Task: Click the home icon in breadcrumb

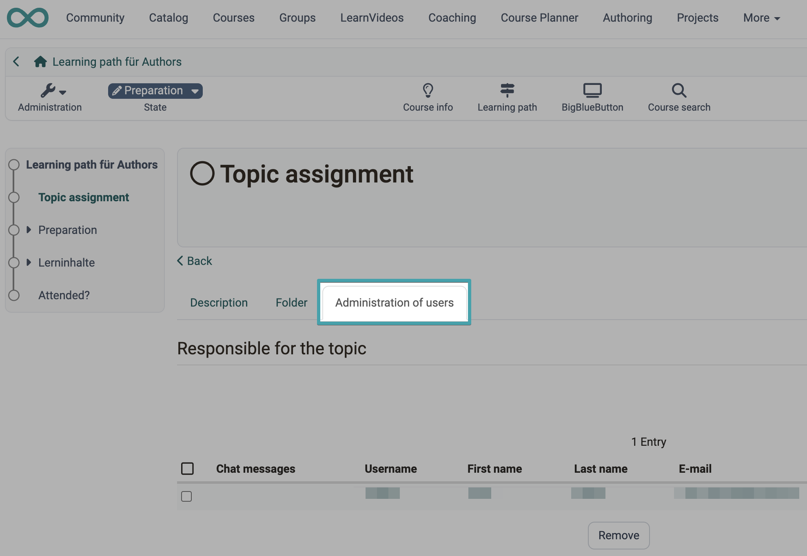Action: point(40,62)
